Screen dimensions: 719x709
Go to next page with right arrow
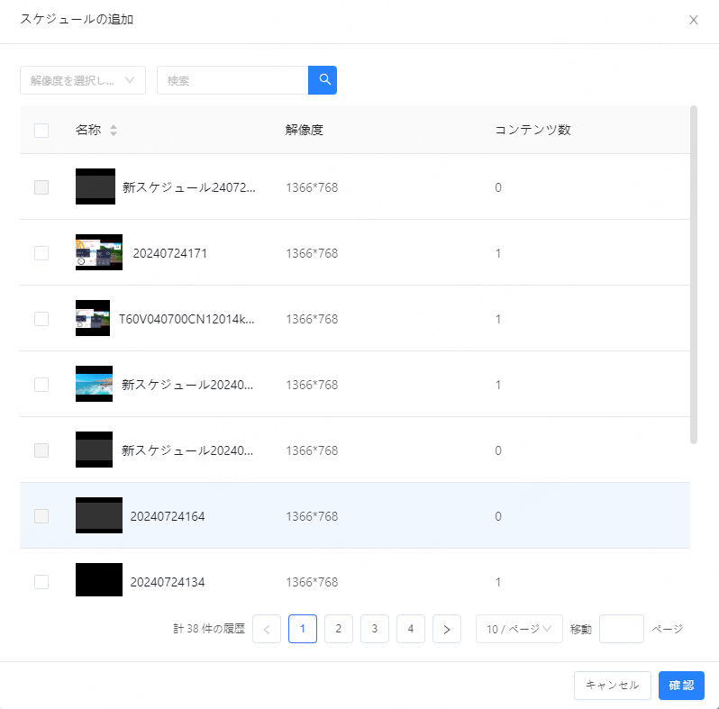(x=447, y=629)
